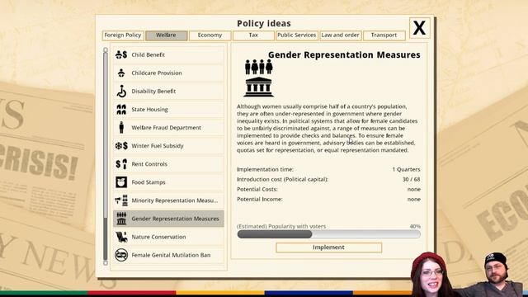Click the 30 / 68 political capital value
The image size is (528, 297).
pyautogui.click(x=411, y=180)
